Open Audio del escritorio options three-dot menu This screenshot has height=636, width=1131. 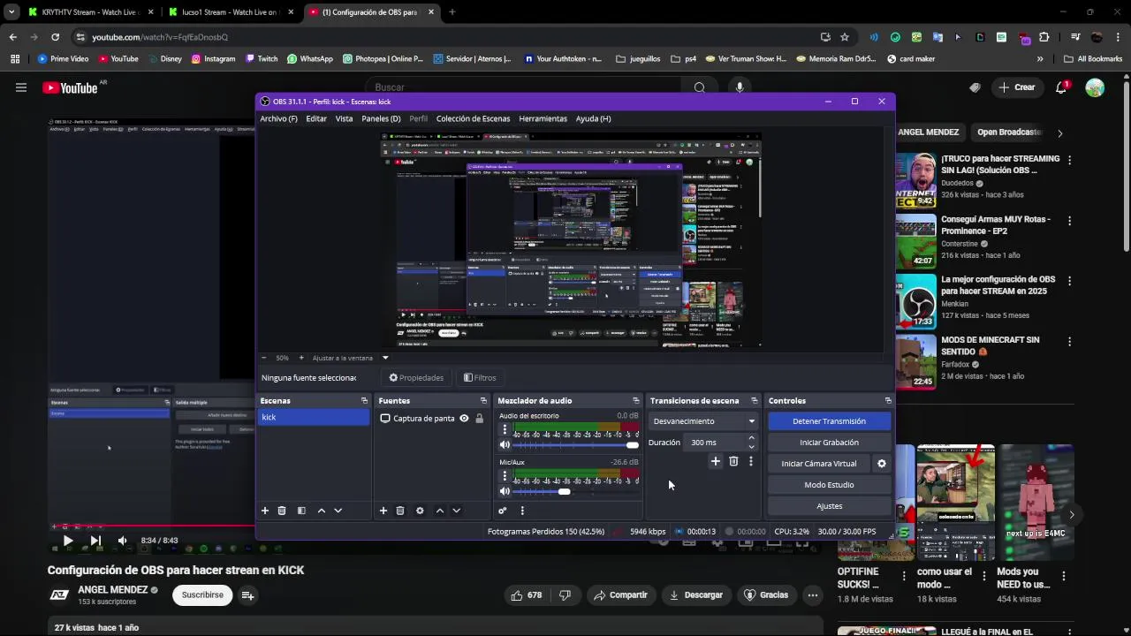[505, 430]
